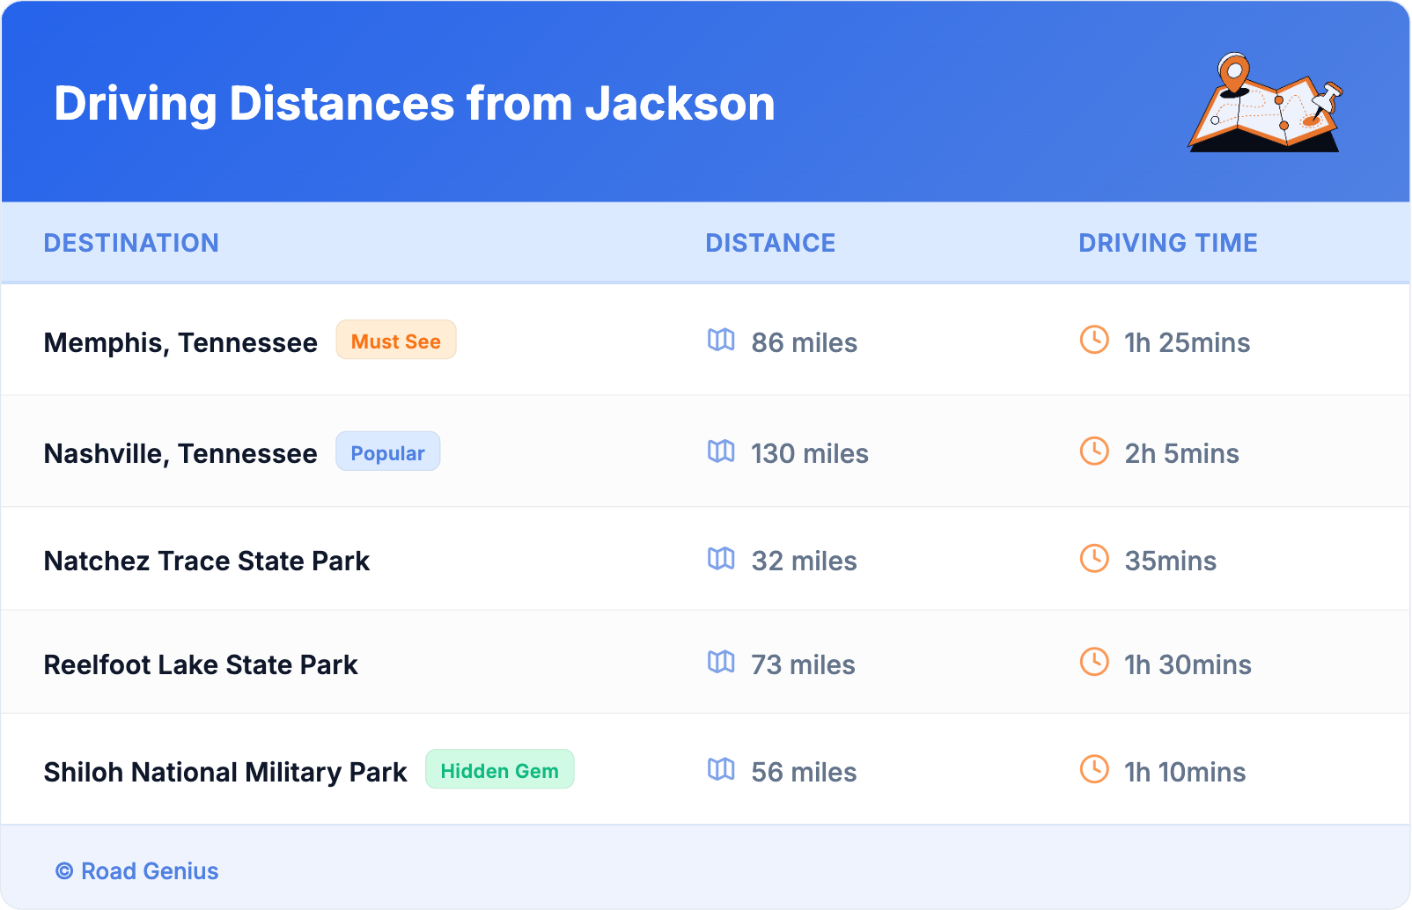
Task: Click the Driving Time column header
Action: point(1167,243)
